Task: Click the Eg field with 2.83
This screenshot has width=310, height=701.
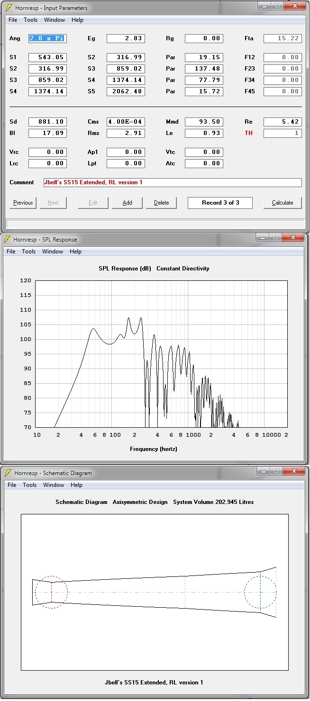Action: pos(126,38)
